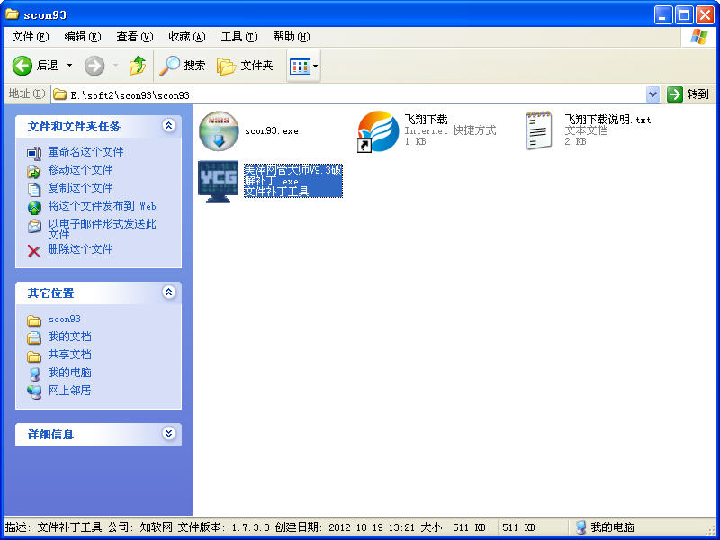Open the Back button history dropdown arrow
This screenshot has width=720, height=540.
(69, 66)
